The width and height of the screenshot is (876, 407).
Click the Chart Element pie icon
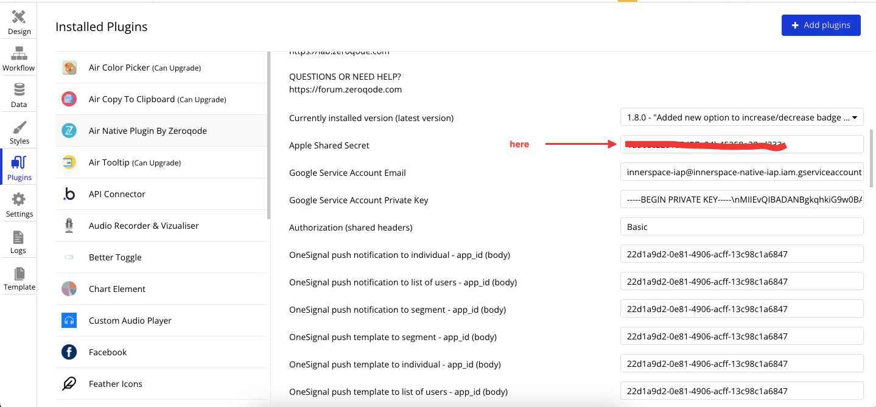tap(69, 289)
